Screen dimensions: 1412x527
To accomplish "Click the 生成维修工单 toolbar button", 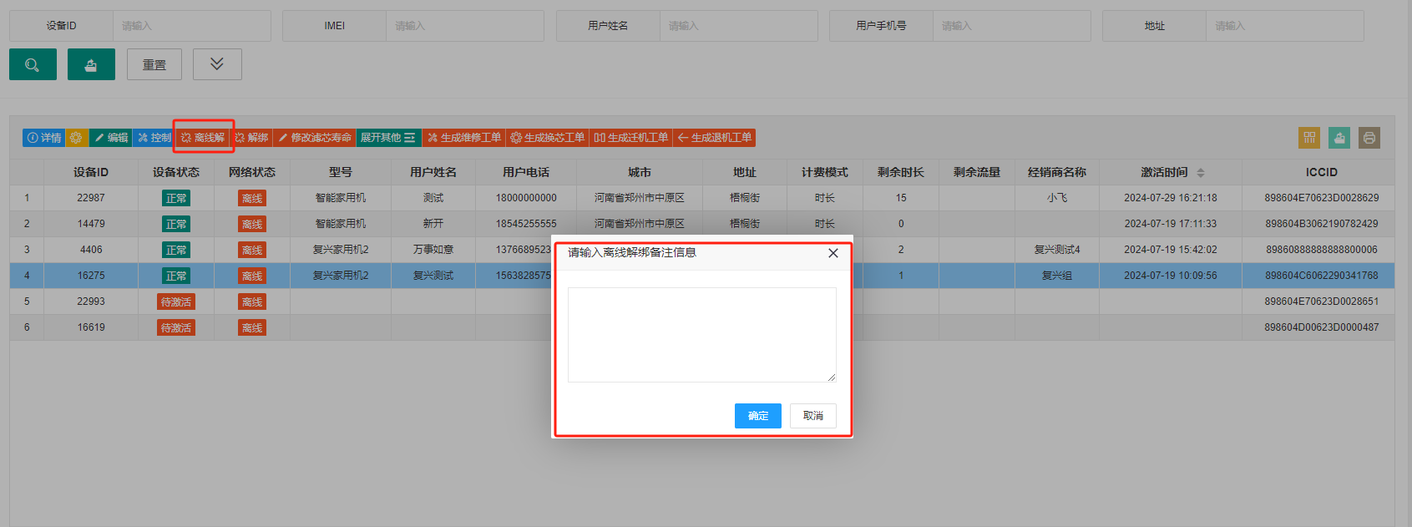I will coord(464,138).
